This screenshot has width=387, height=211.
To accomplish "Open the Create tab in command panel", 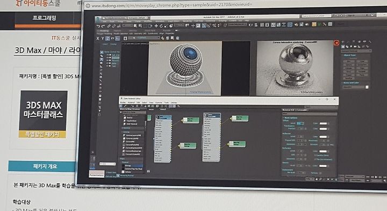I will 343,42.
